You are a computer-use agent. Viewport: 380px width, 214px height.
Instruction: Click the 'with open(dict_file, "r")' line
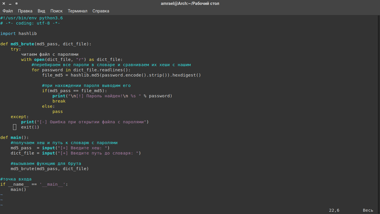click(72, 59)
